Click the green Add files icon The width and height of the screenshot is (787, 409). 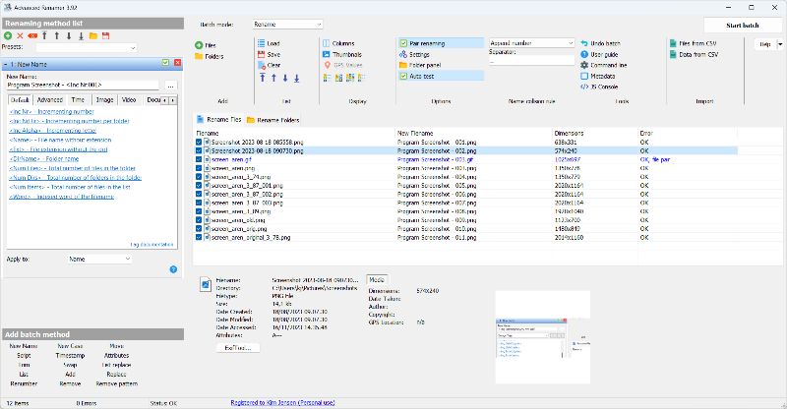tap(199, 44)
